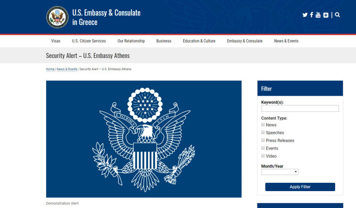Click into the Keyword(s) text field

[x=300, y=109]
